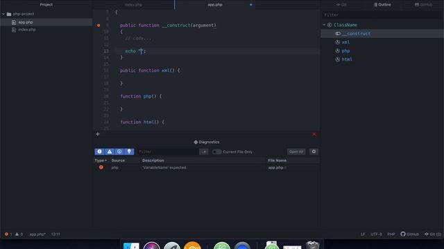Open diagnostics settings gear
Screen dimensions: 444x249
[314, 151]
